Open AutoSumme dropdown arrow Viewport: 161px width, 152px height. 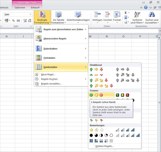click(129, 13)
